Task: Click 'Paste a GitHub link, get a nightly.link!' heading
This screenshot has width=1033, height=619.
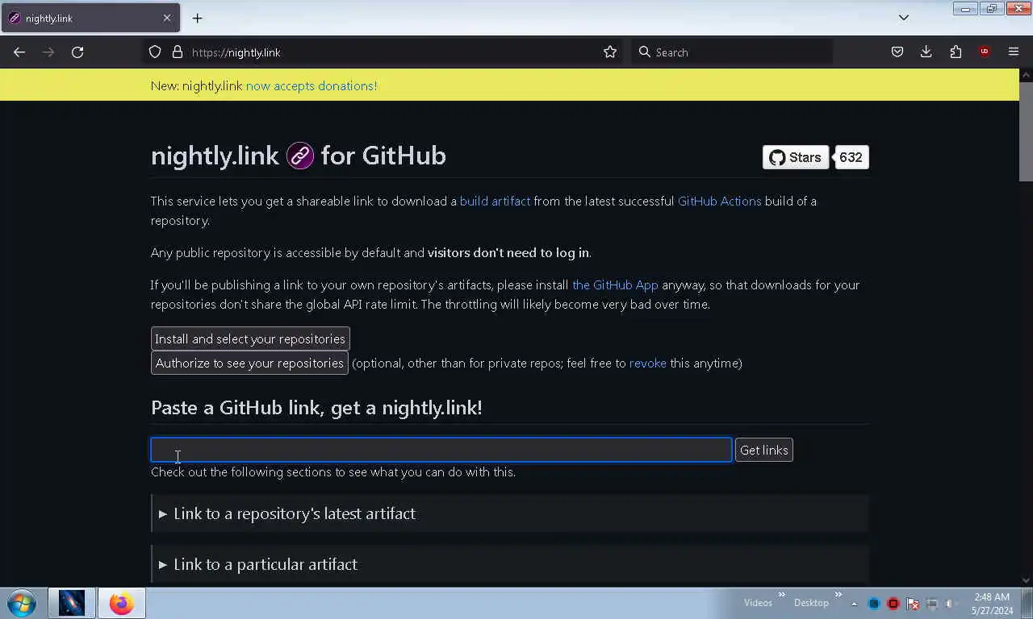Action: point(316,407)
